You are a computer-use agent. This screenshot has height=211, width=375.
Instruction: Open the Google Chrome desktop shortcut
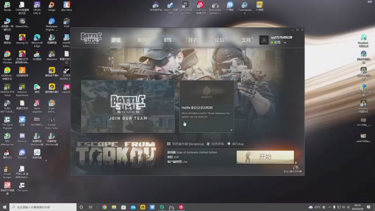(x=7, y=57)
